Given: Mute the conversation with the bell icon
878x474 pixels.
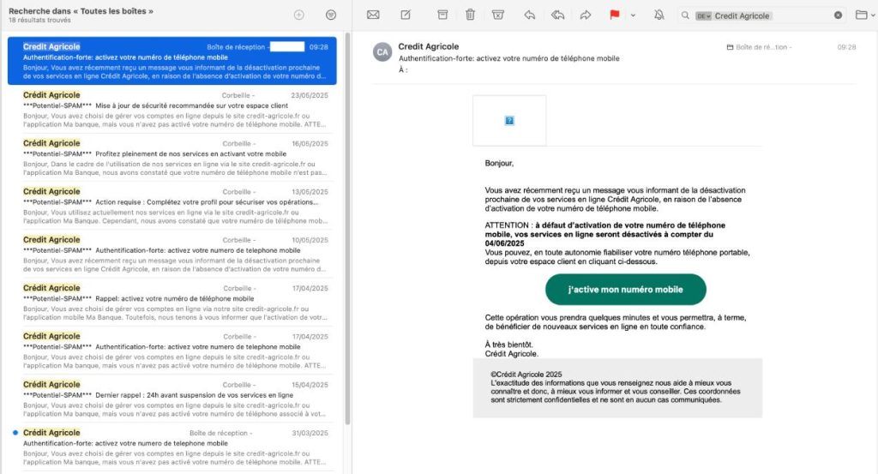Looking at the screenshot, I should (659, 15).
